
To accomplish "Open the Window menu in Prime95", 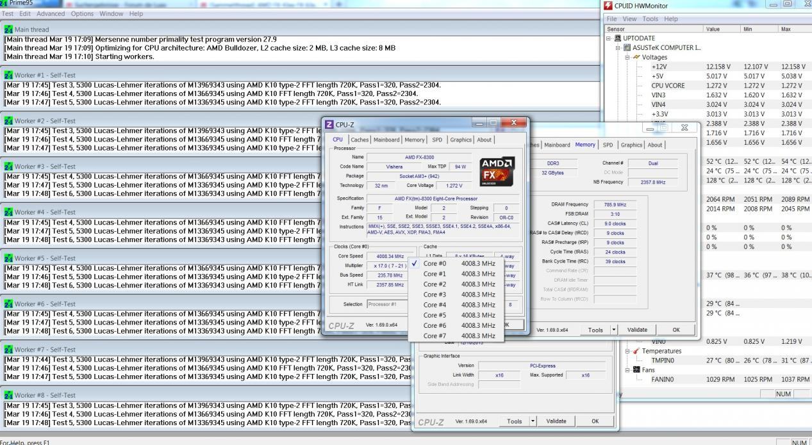I will point(112,13).
